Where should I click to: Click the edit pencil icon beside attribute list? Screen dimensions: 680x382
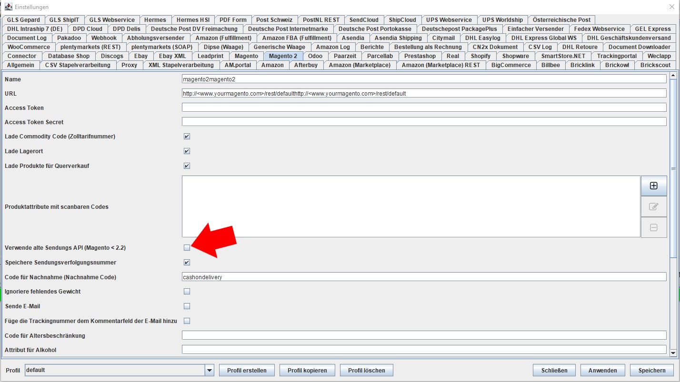coord(654,206)
